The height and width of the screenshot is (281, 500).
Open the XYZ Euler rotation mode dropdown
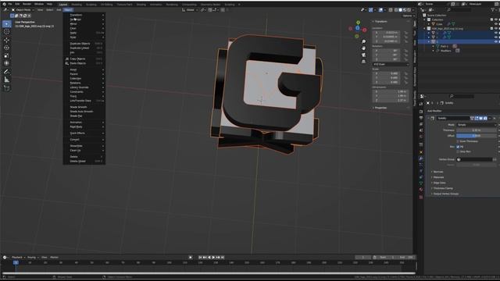point(391,64)
